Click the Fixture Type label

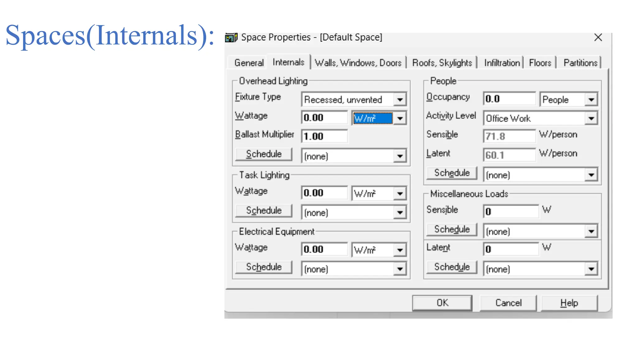click(x=258, y=97)
